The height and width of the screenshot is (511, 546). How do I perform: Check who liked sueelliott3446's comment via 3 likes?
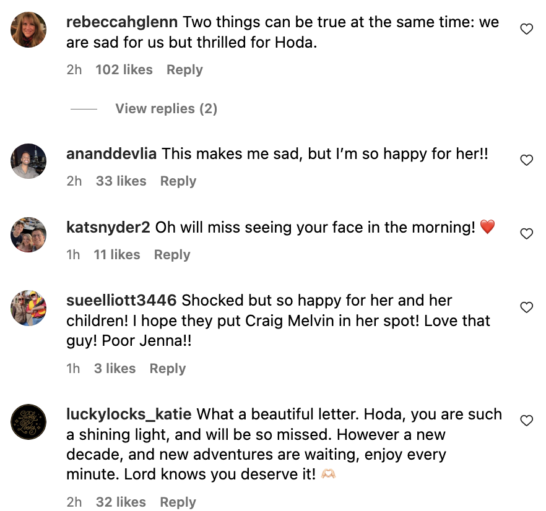[115, 368]
